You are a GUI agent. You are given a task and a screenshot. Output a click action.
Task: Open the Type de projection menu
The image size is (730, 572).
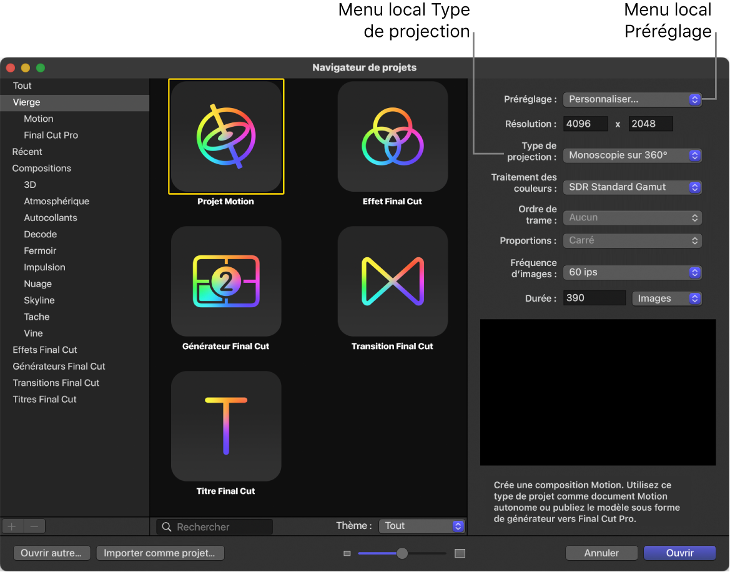(632, 155)
